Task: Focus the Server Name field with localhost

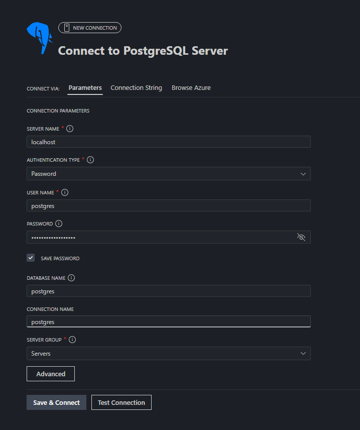Action: [169, 142]
